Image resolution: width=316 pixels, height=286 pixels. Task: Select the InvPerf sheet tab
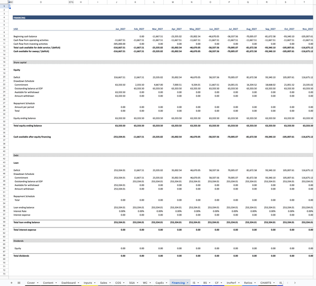coord(231,283)
